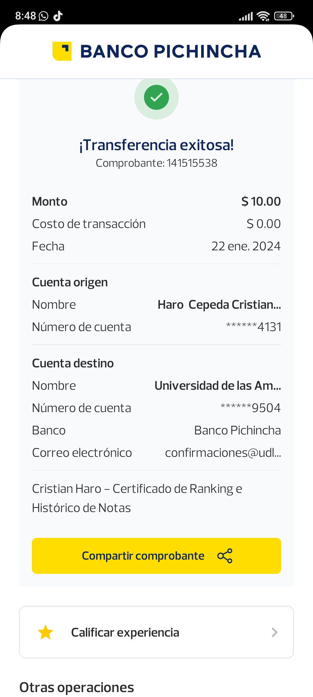This screenshot has width=313, height=697.
Task: Tap the truncated destination name Universidad de las Am
Action: 218,386
